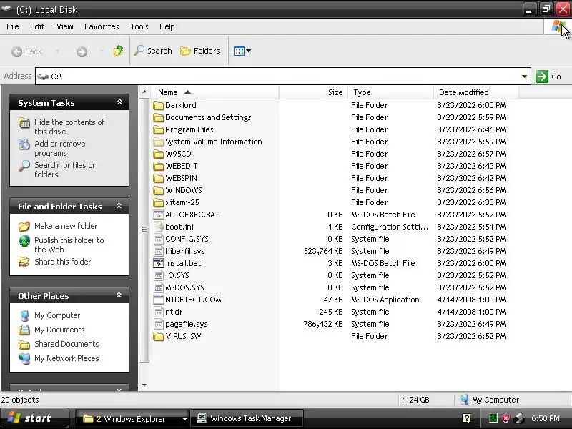The height and width of the screenshot is (429, 572).
Task: Select the boot.ini file icon
Action: pyautogui.click(x=158, y=227)
